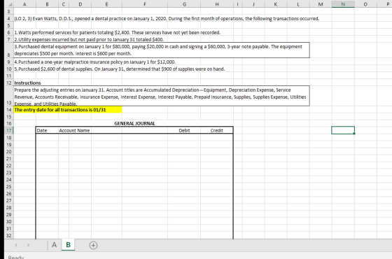Select column H header
Viewport: 392px width, 259px height.
[217, 4]
